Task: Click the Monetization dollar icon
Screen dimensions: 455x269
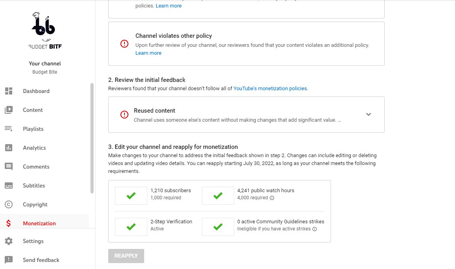Action: (x=8, y=223)
